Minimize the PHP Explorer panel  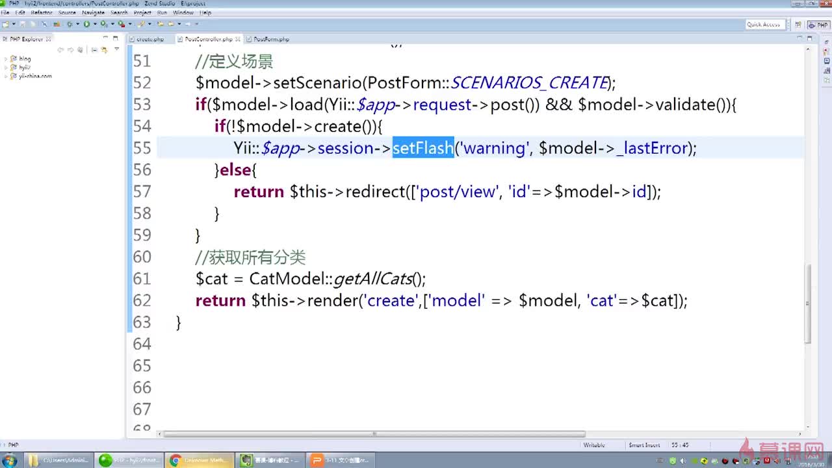(106, 38)
